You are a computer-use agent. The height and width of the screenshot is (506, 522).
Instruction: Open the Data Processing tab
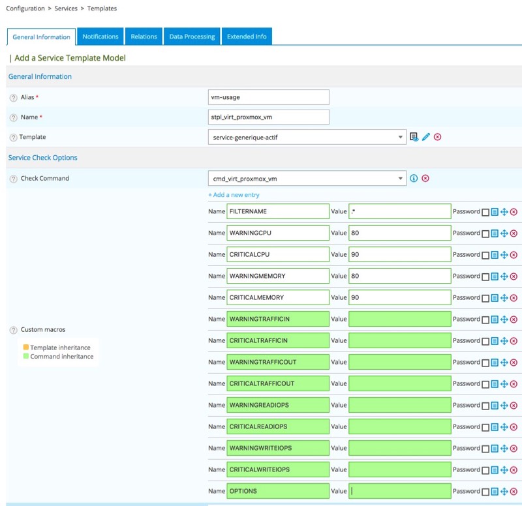coord(192,37)
